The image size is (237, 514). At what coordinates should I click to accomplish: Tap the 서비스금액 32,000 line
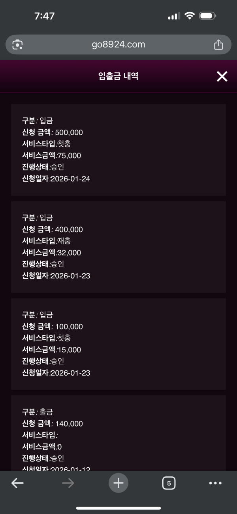pos(51,253)
